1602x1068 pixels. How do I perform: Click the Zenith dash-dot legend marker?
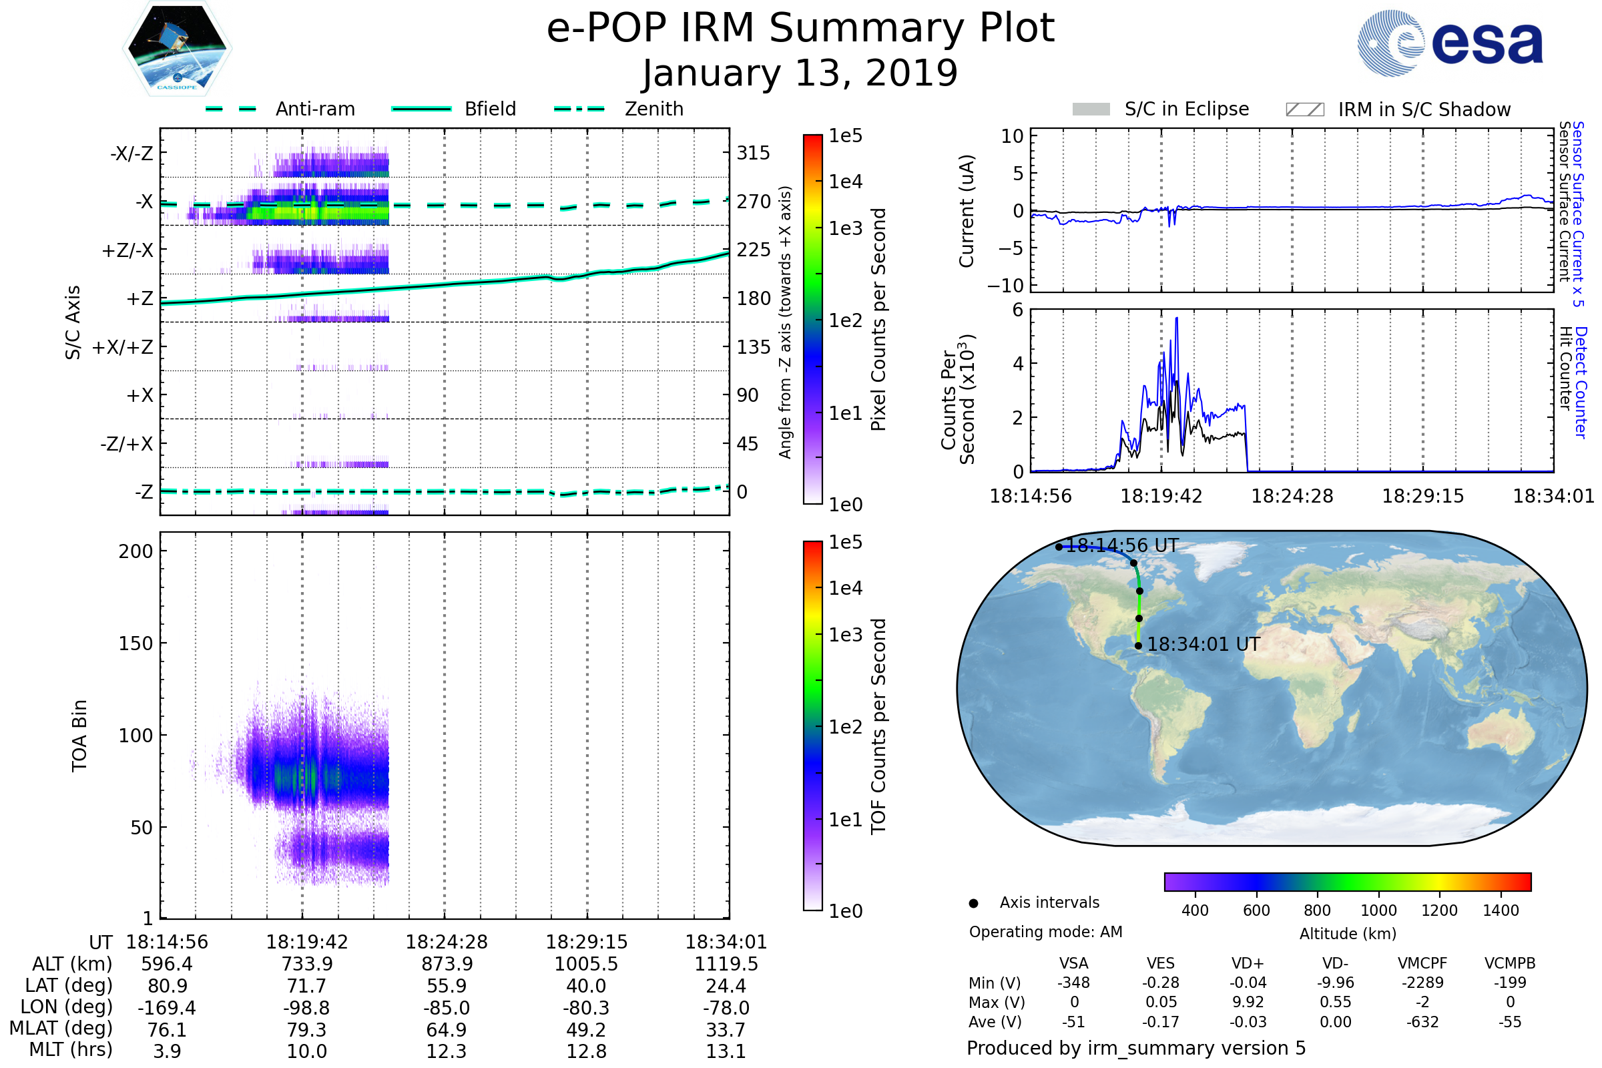(579, 109)
